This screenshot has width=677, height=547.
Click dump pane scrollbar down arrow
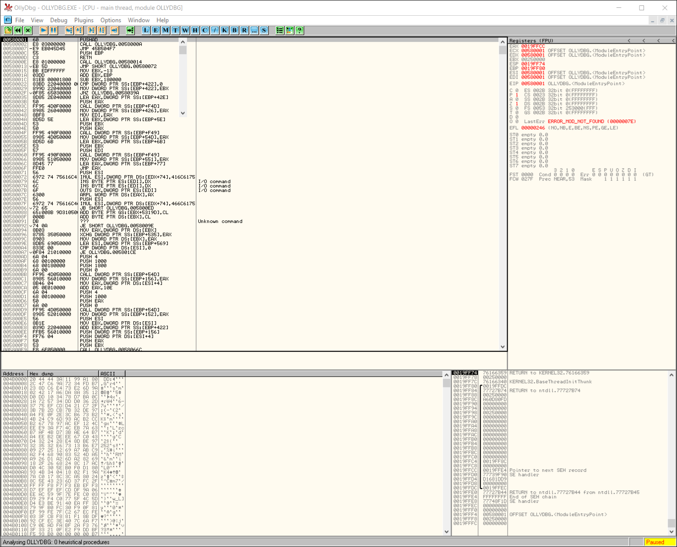[x=447, y=532]
